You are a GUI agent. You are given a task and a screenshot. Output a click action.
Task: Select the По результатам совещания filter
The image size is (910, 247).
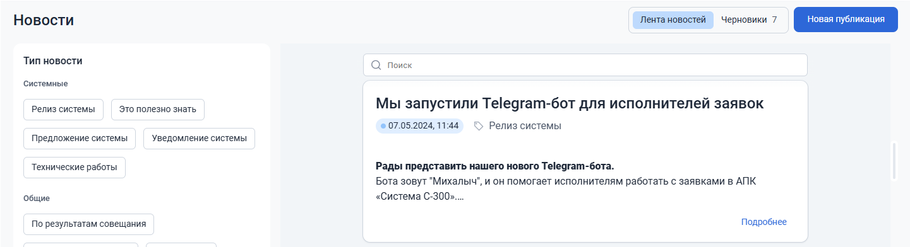pos(88,224)
